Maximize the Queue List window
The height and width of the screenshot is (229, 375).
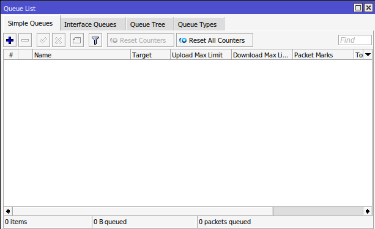point(358,8)
